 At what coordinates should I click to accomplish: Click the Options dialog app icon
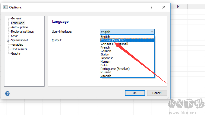(x=5, y=7)
